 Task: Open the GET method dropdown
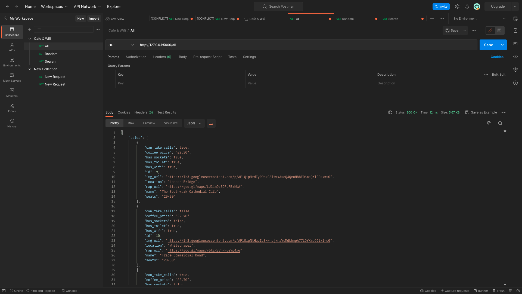click(x=121, y=45)
